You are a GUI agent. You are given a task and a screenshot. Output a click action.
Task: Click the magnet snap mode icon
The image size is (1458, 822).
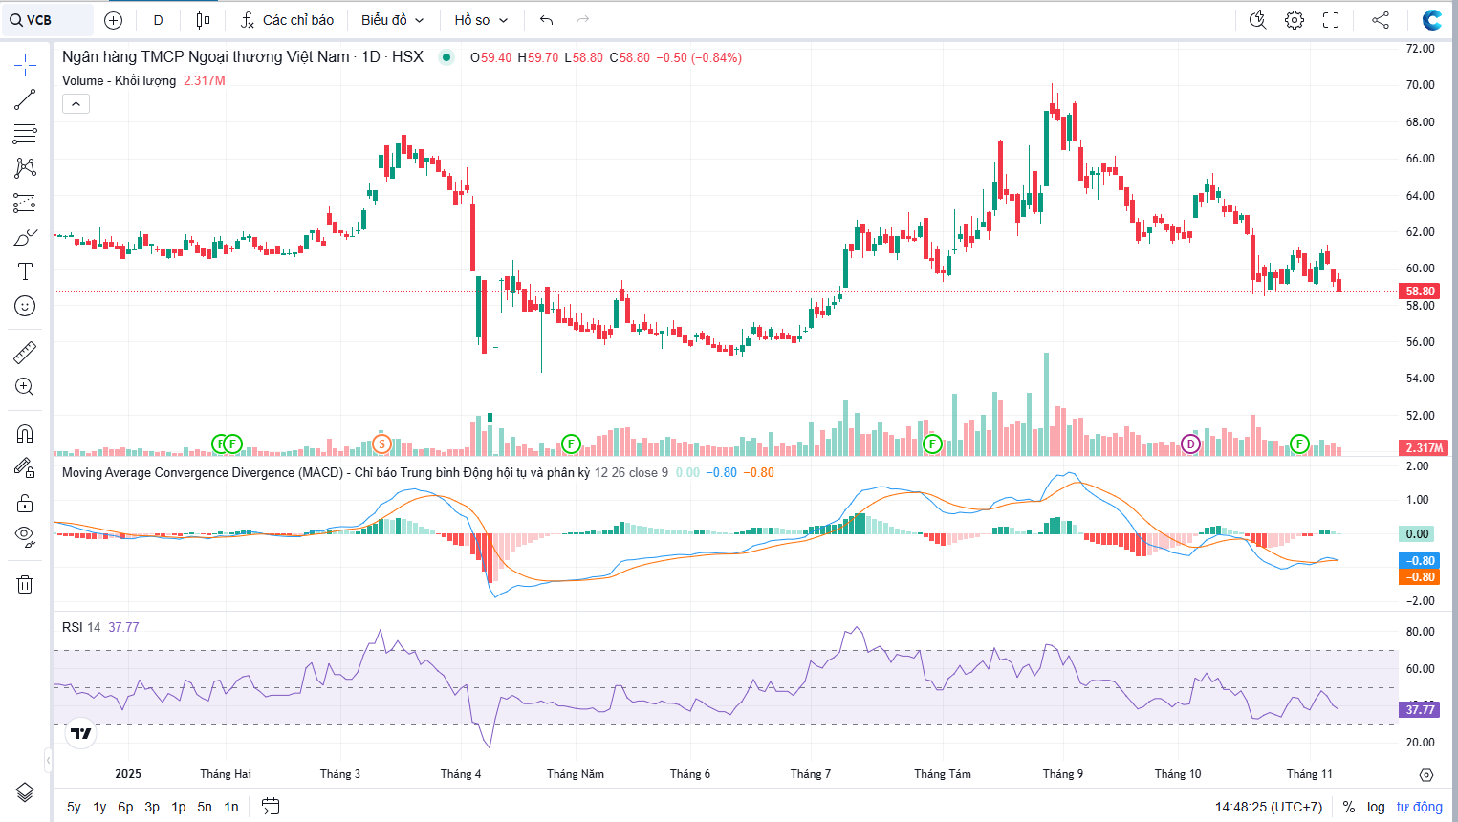coord(25,433)
